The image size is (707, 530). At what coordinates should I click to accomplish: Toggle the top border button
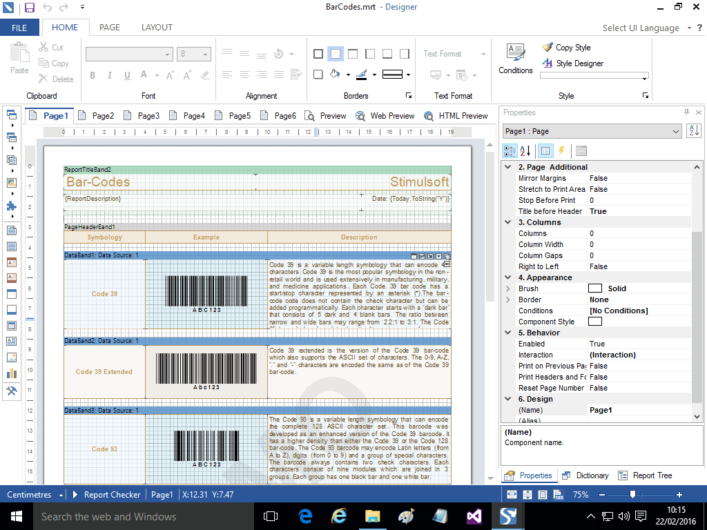[353, 54]
